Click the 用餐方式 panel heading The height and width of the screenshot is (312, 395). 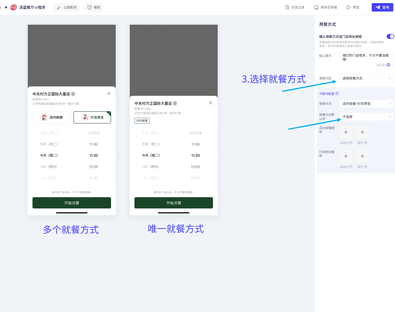pos(327,24)
